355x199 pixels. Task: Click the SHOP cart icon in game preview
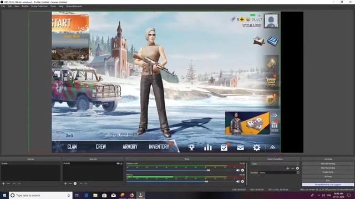tap(271, 82)
